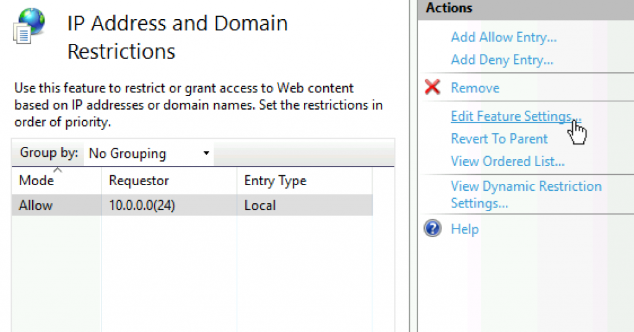
Task: Click the 10.0.0.0(24) requestor cell
Action: click(142, 205)
